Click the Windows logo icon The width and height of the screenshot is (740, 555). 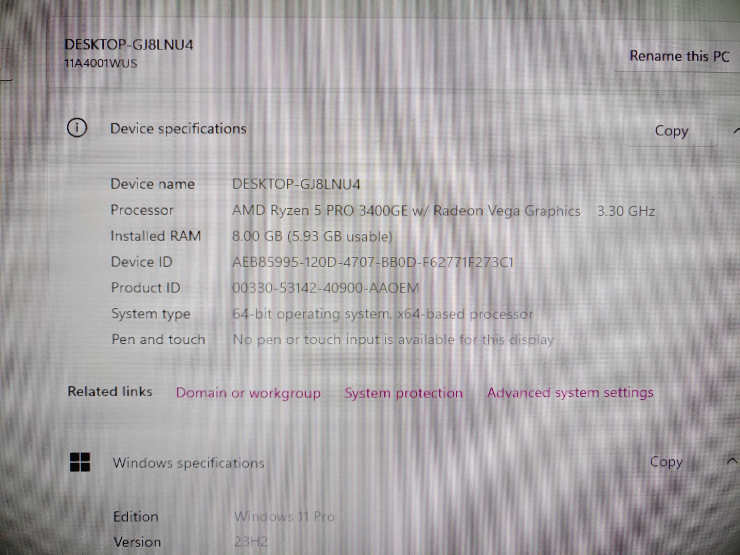80,461
